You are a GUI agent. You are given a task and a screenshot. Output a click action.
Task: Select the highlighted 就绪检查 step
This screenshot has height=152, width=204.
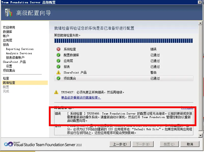(x=25, y=83)
